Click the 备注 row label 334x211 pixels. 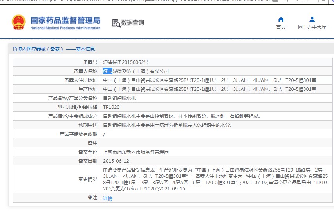[x=92, y=143]
